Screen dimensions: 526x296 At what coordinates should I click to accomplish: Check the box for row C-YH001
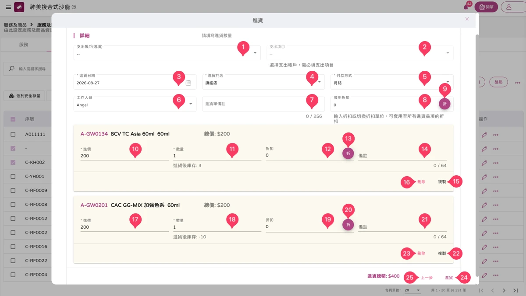pyautogui.click(x=13, y=177)
